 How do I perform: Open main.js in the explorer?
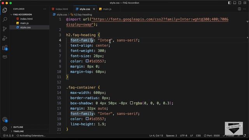(24, 23)
